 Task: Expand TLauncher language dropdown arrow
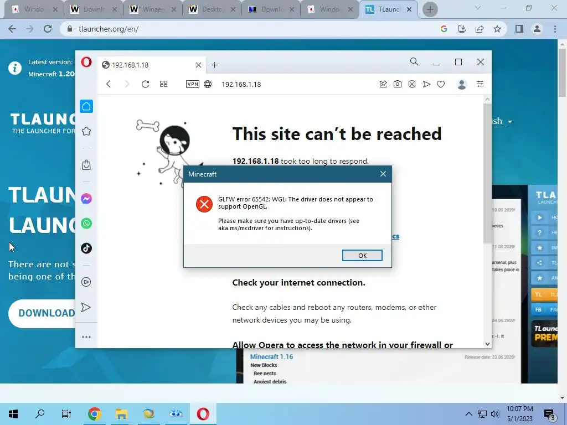click(510, 121)
